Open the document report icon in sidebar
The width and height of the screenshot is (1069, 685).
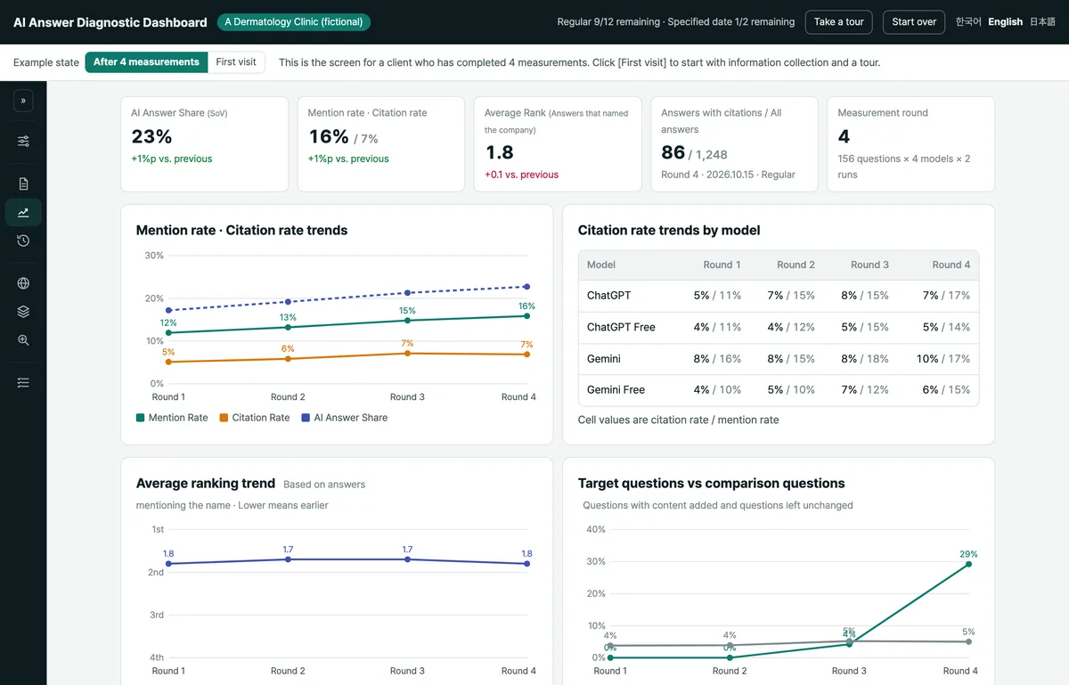pyautogui.click(x=23, y=183)
